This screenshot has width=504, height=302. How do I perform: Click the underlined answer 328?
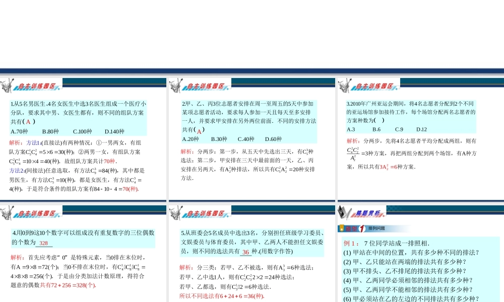click(44, 243)
